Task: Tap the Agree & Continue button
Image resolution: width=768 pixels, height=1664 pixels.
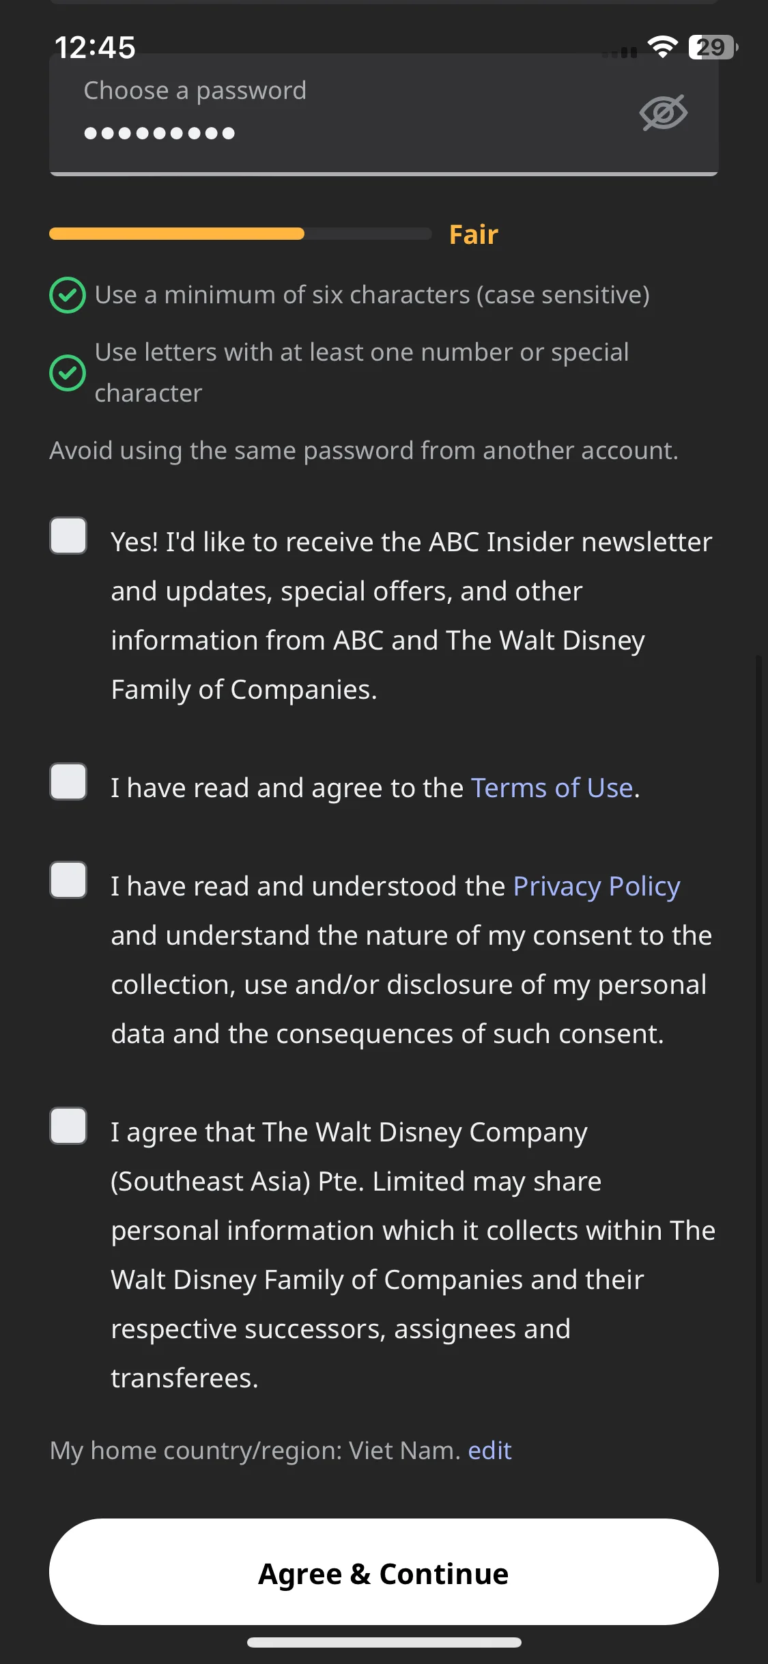Action: click(384, 1572)
